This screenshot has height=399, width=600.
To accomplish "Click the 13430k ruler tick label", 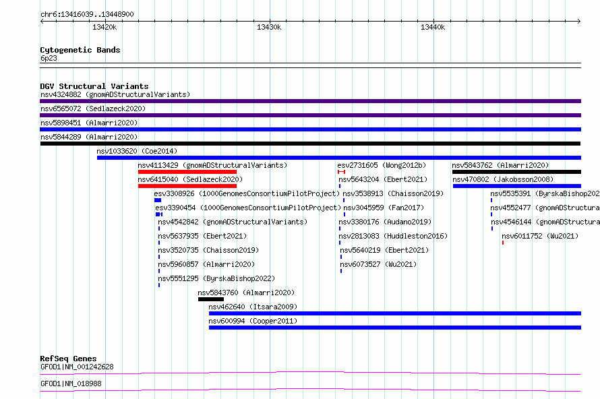I will pos(269,27).
